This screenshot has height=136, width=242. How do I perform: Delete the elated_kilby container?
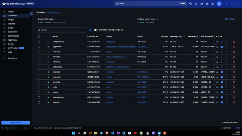pyautogui.click(x=234, y=67)
